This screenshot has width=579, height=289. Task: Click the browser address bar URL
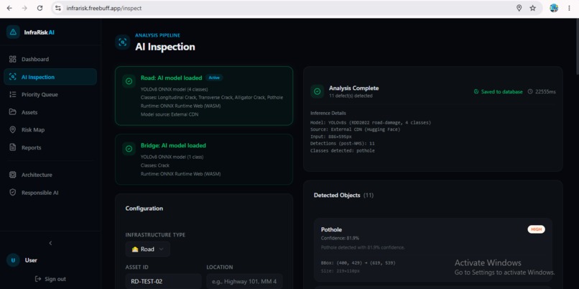click(x=104, y=8)
